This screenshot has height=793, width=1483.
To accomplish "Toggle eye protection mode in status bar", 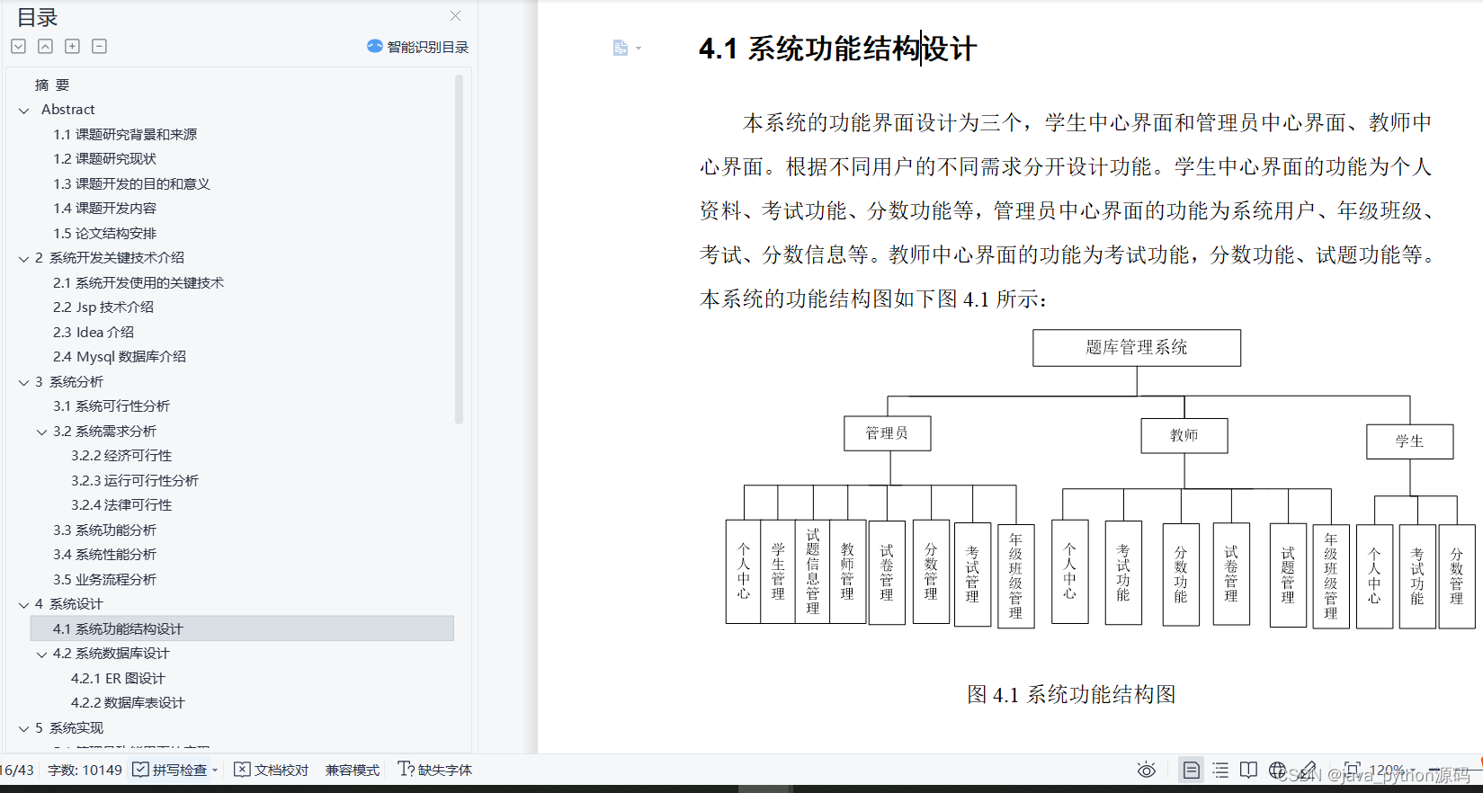I will tap(1146, 771).
